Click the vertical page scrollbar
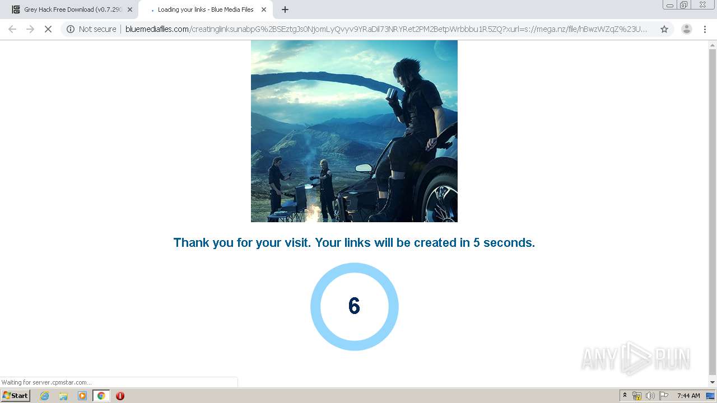The image size is (717, 403). 713,213
